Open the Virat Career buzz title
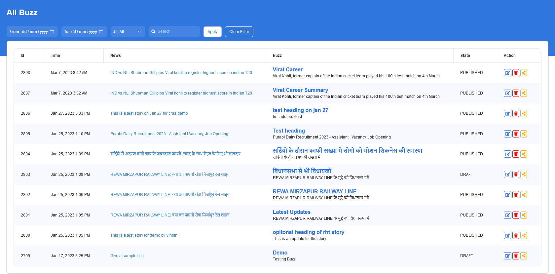The height and width of the screenshot is (274, 555). pos(287,69)
